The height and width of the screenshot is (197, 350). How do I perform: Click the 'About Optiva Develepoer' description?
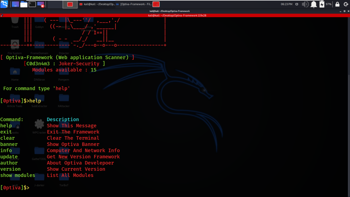click(80, 163)
